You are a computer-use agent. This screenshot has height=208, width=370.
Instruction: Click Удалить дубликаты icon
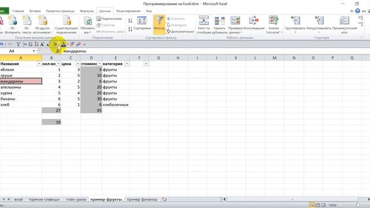coord(220,25)
